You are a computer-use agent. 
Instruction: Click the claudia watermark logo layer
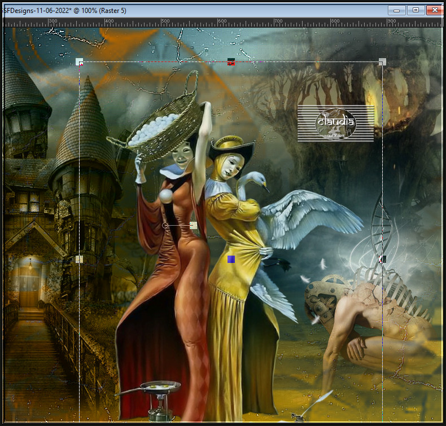[336, 124]
